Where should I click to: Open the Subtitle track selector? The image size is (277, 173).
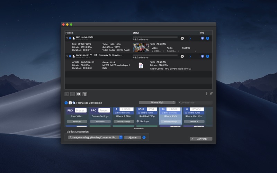[x=189, y=51]
